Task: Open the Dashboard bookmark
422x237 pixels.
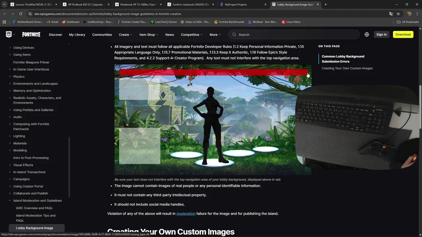Action: point(71,22)
